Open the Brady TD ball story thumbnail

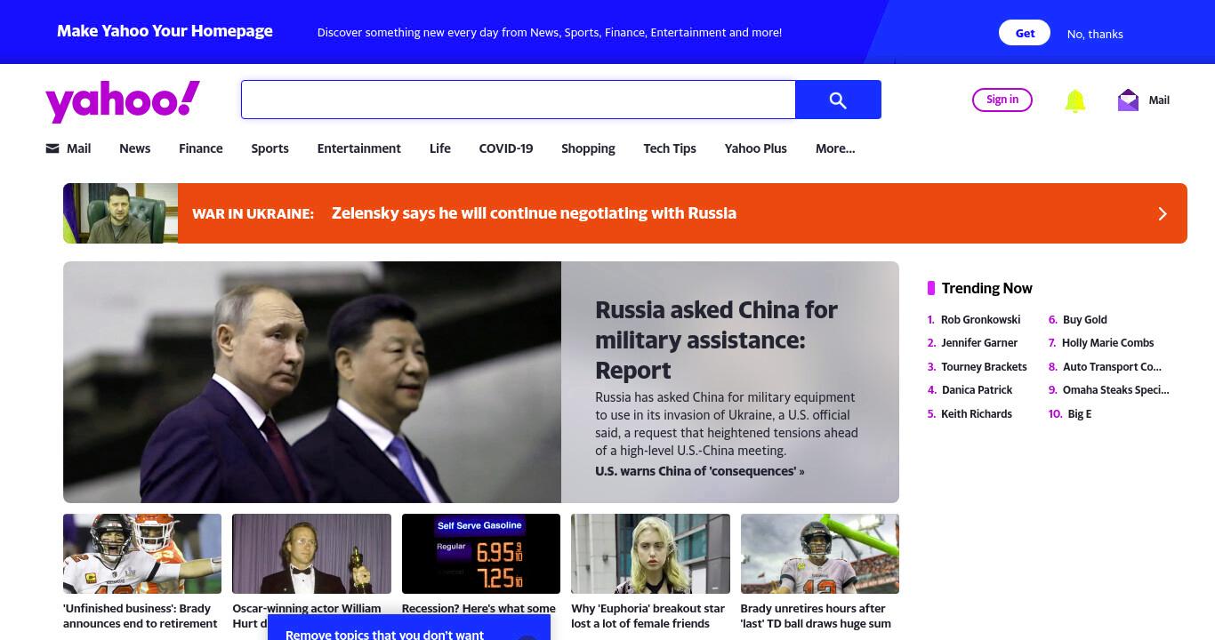(x=820, y=554)
